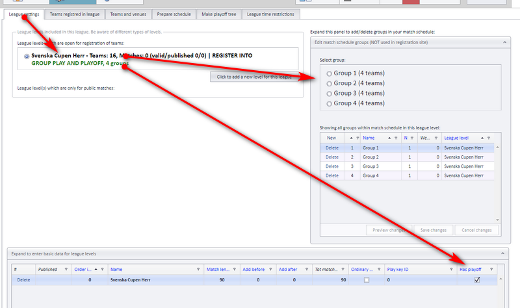
Task: Open filter icon for Add before column
Action: 270,269
